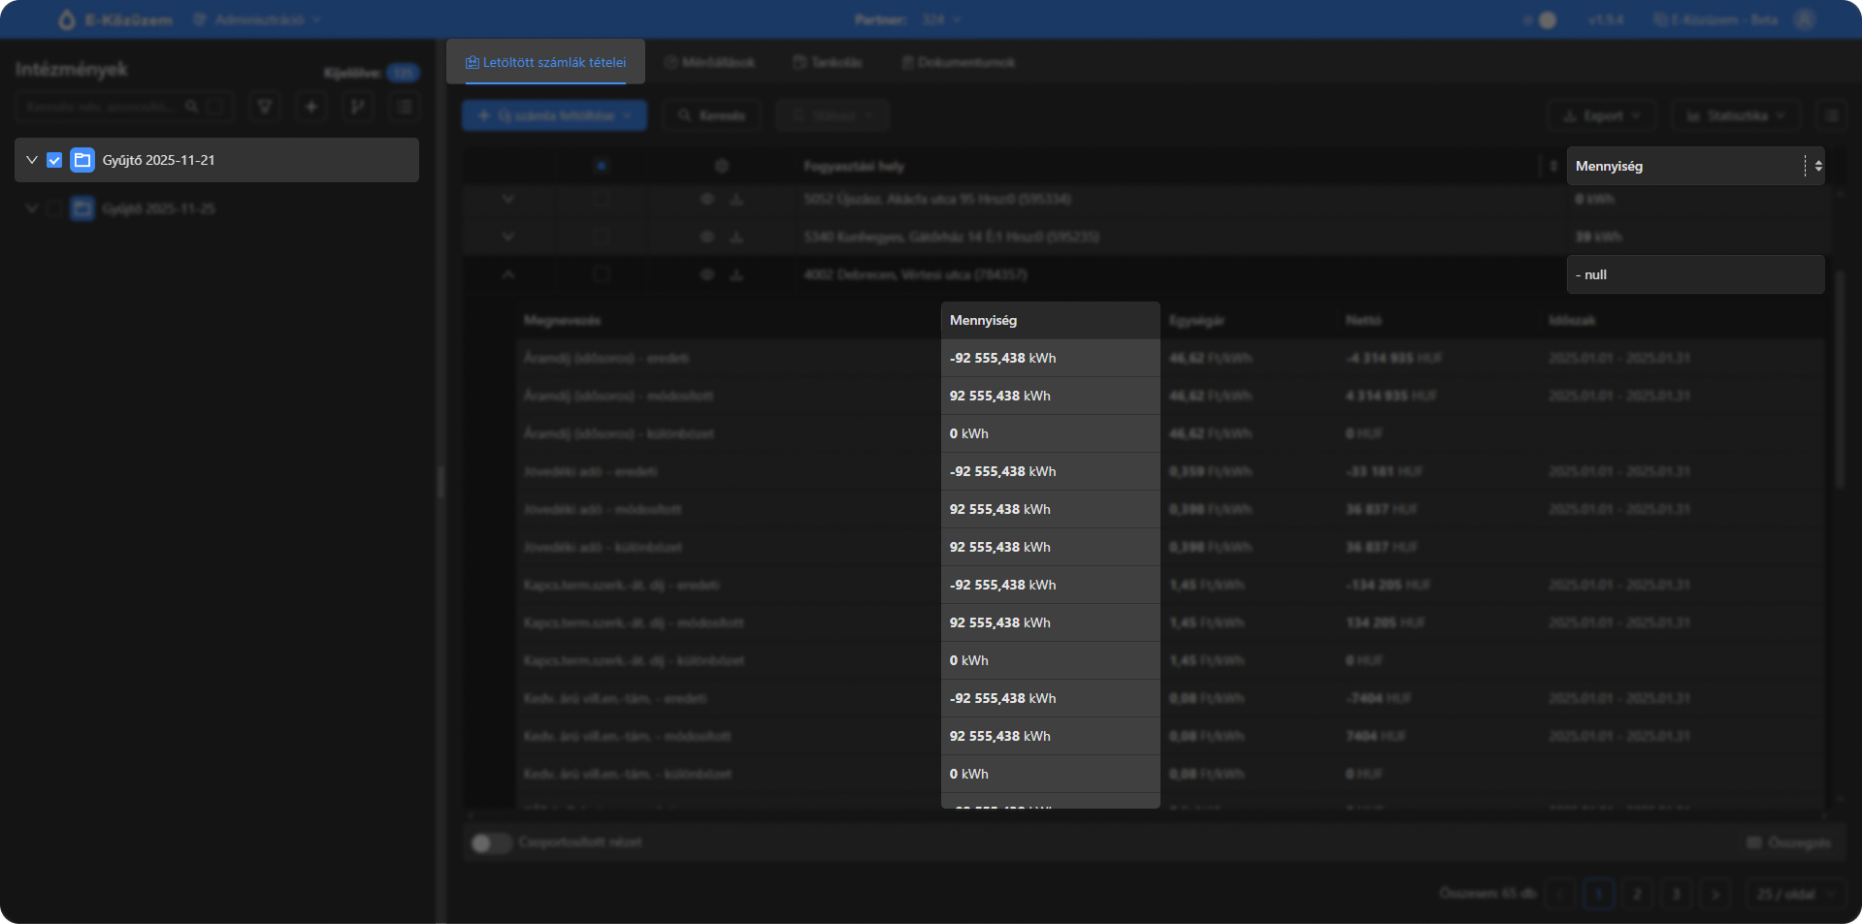Click the plus icon in Intézmények toolbar
Screen dimensions: 1862x924
click(x=310, y=107)
